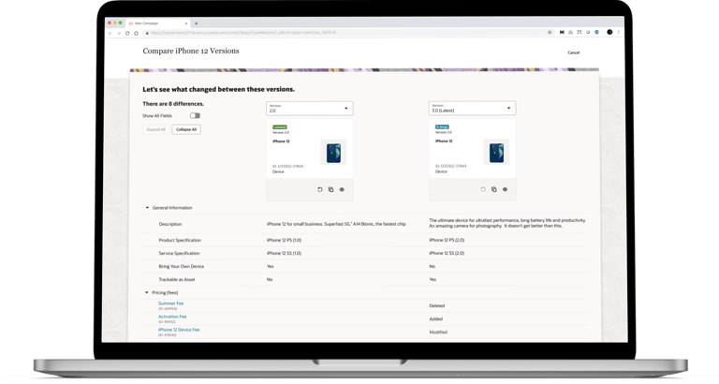
Task: Reload the page with the refresh icon
Action: (127, 33)
